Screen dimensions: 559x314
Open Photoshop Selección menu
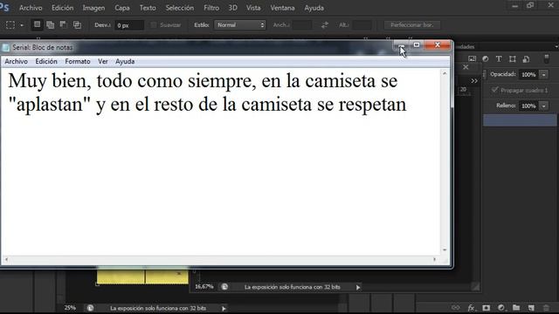[x=180, y=8]
